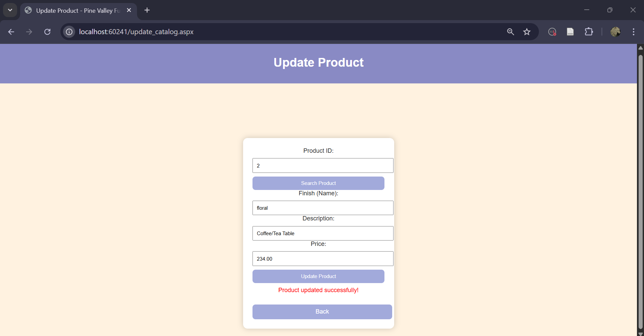Open the reading list document icon
The height and width of the screenshot is (336, 644).
tap(570, 32)
